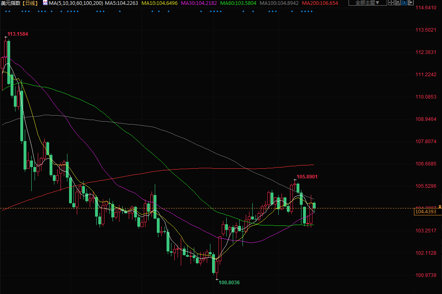Click the magenta MA30 legend label
This screenshot has width=442, height=294.
pyautogui.click(x=199, y=3)
